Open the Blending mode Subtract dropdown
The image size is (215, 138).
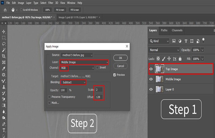[73, 82]
